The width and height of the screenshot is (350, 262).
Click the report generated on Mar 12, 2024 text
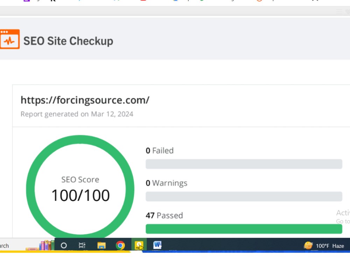coord(77,114)
